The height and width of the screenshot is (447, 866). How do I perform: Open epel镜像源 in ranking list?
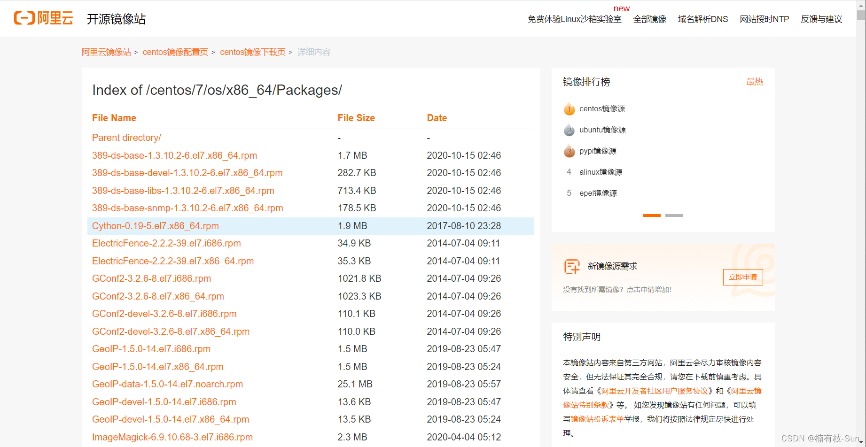tap(598, 193)
